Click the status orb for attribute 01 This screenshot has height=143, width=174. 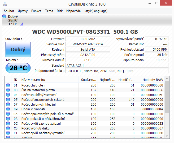pos(8,85)
